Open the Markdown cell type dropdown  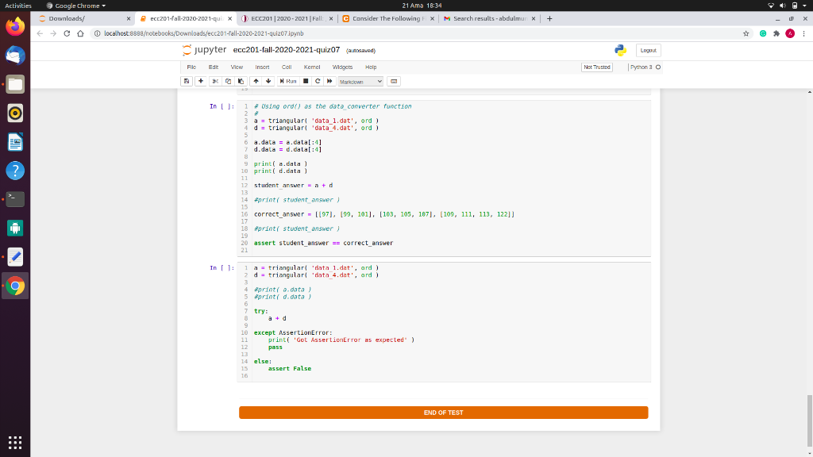pyautogui.click(x=360, y=81)
